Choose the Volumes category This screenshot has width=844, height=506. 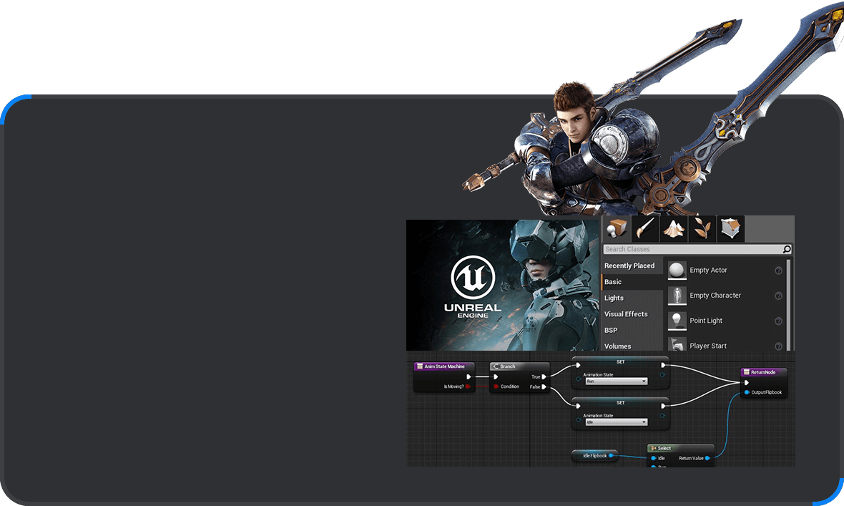tap(618, 346)
